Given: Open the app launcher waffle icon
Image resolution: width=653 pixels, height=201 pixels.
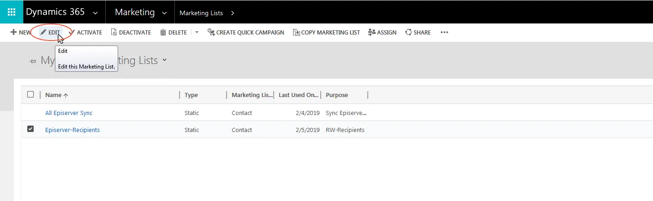Looking at the screenshot, I should point(12,12).
